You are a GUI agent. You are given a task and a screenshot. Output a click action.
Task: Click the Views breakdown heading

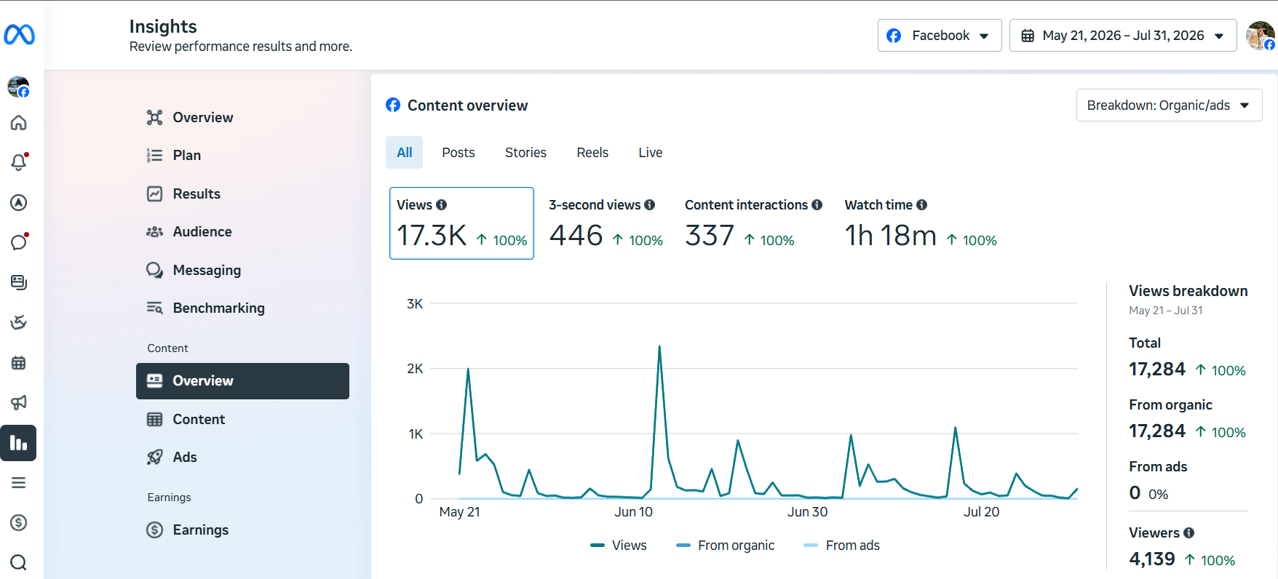pyautogui.click(x=1188, y=291)
